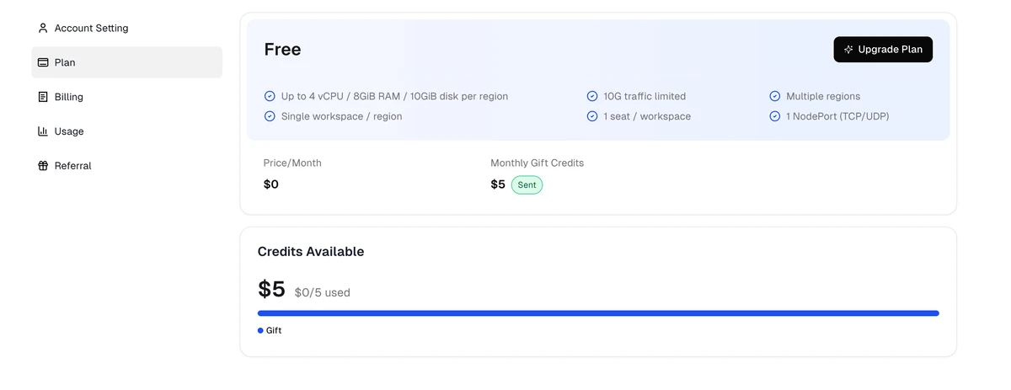Click 'Single workspace / region' text
This screenshot has height=390, width=1011.
click(341, 116)
